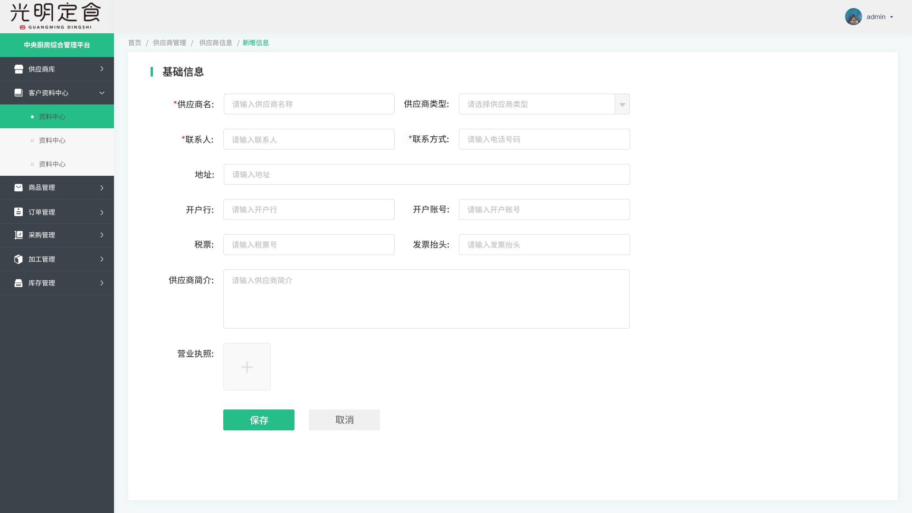Go to 供应商管理 breadcrumb link
This screenshot has width=912, height=513.
click(x=170, y=43)
